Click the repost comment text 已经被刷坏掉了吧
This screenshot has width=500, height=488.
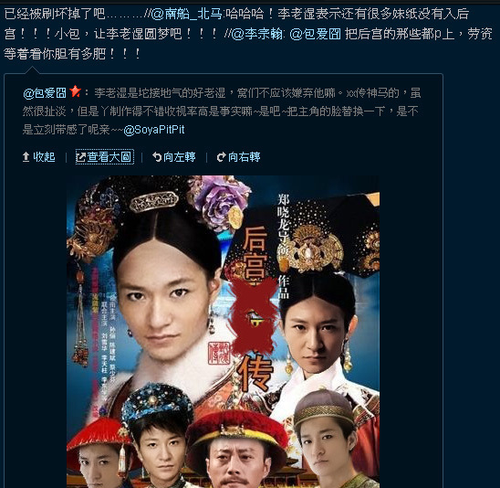55,14
